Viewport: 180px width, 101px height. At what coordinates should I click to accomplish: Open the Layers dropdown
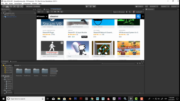165,6
